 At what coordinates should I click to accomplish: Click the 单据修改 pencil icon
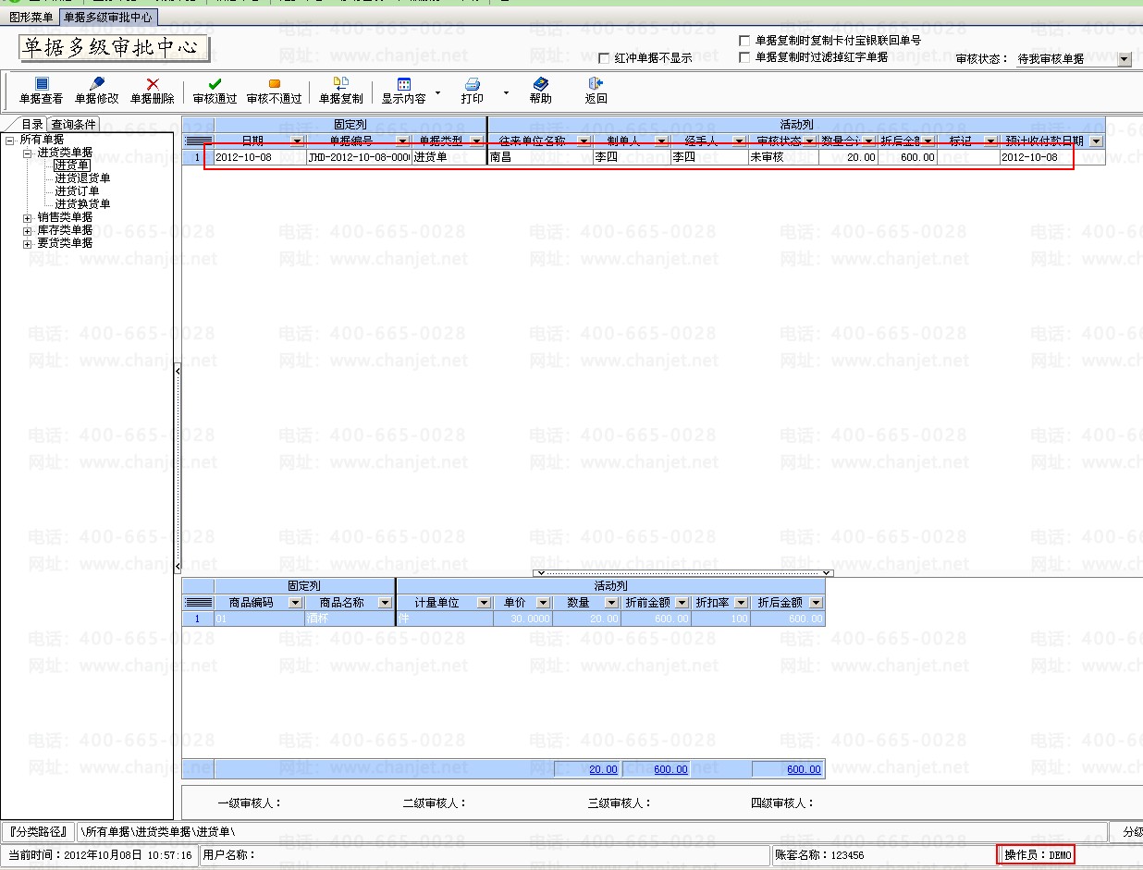[96, 84]
